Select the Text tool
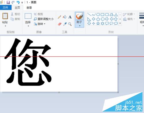The height and width of the screenshot is (113, 144). [70, 17]
